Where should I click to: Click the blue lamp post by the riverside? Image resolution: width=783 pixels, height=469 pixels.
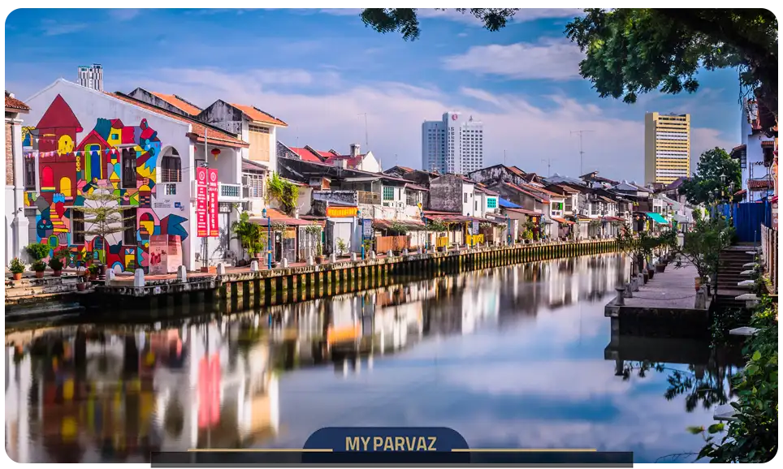pyautogui.click(x=267, y=235)
